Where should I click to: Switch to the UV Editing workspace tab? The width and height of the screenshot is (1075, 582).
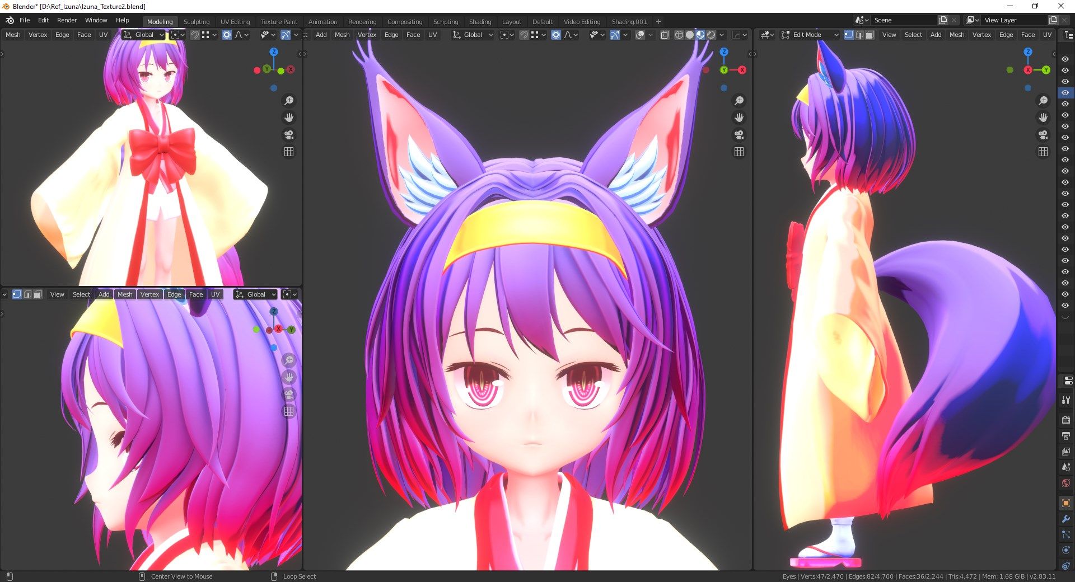tap(235, 22)
